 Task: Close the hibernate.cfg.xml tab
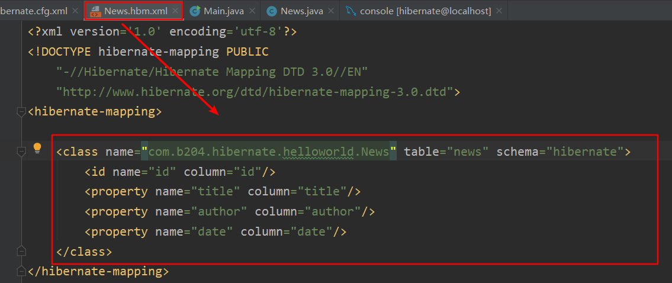click(x=75, y=11)
